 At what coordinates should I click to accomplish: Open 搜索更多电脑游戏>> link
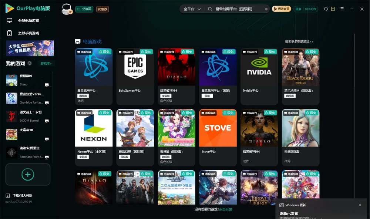[x=299, y=41]
